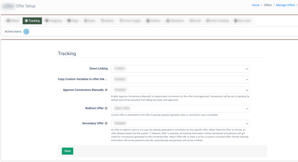Screen dimensions: 298x162
Task: Switch to the blurred Postbacks tab
Action: (175, 21)
